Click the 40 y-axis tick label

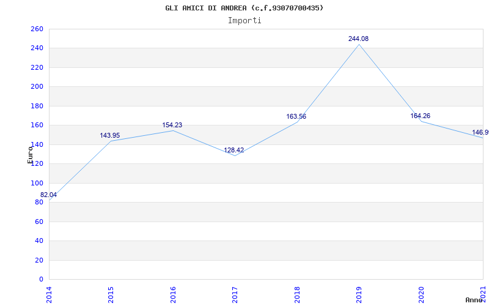pos(39,241)
